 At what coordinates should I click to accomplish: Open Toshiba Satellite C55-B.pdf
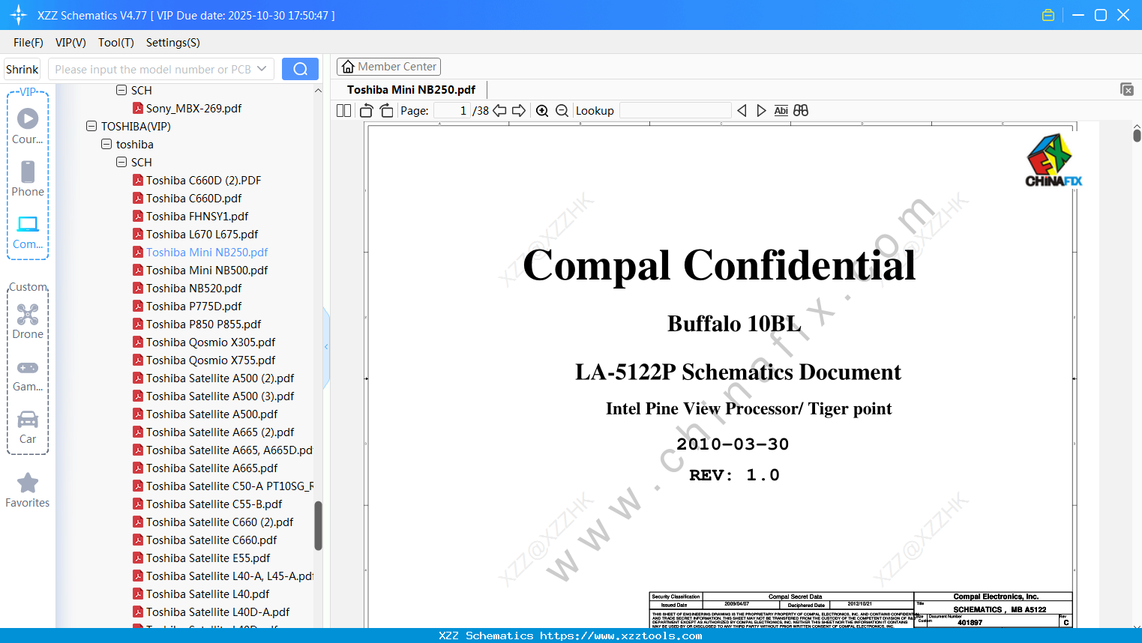214,504
